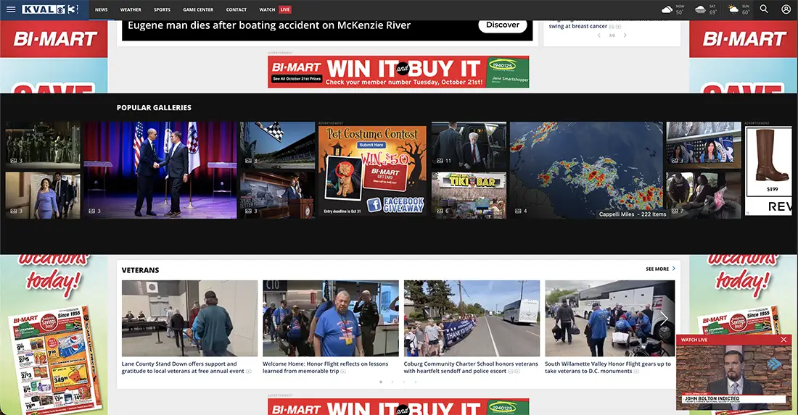Viewport: 798px width, 415px height.
Task: Click the Saturday 69° forecast icon
Action: pos(700,9)
